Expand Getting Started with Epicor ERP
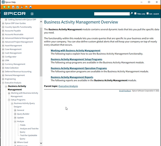The image size is (161, 146). tap(6, 20)
